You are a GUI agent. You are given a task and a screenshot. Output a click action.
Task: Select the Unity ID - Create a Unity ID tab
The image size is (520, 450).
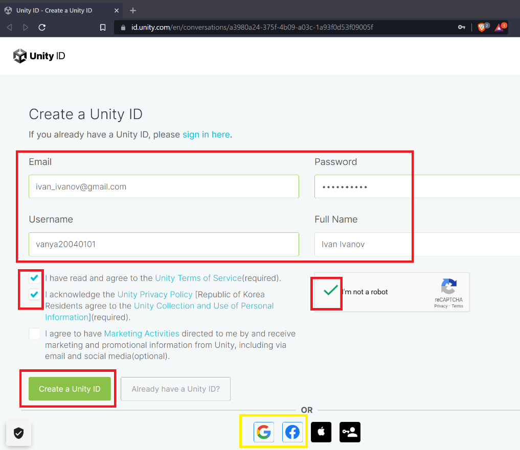coord(61,11)
